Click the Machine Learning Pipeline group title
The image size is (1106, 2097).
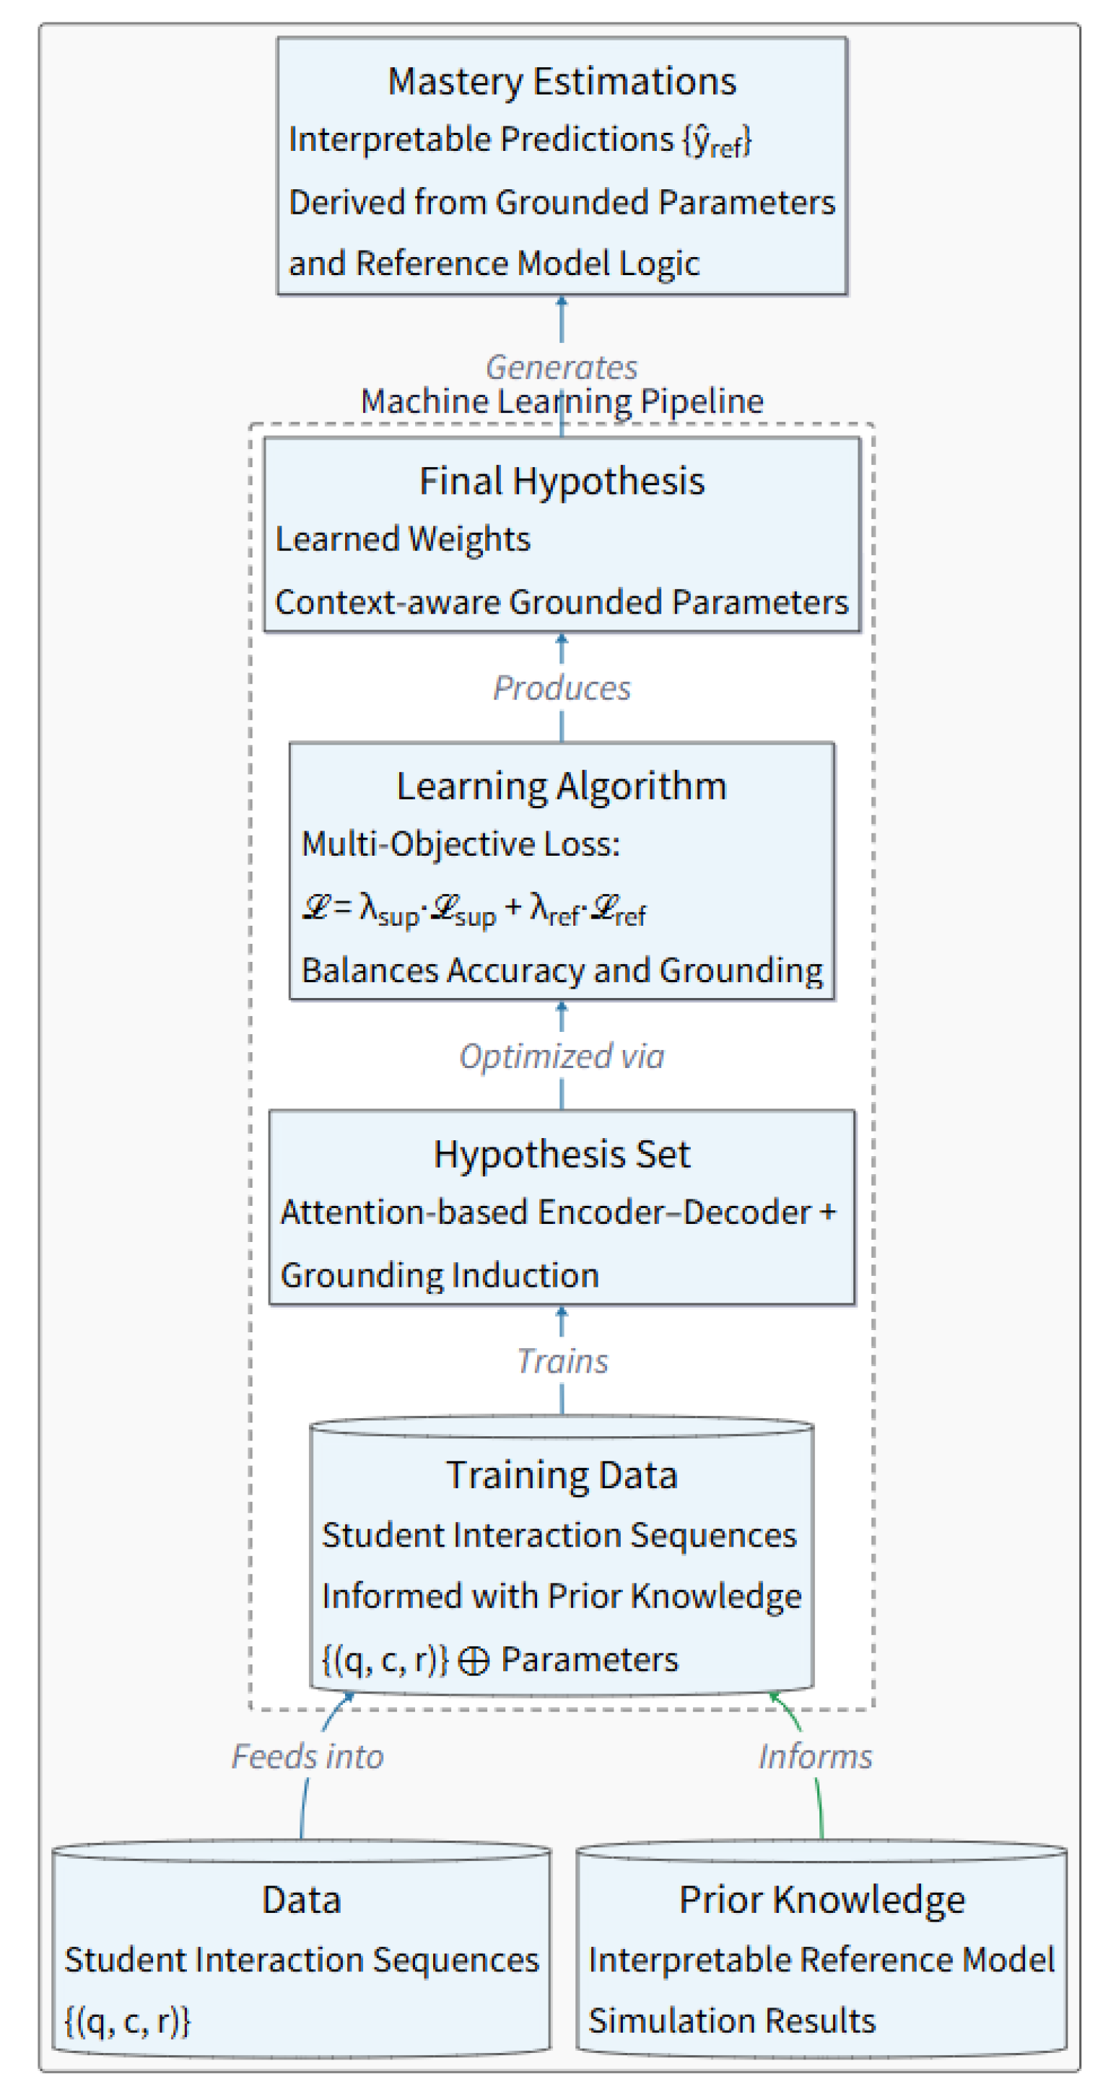562,401
